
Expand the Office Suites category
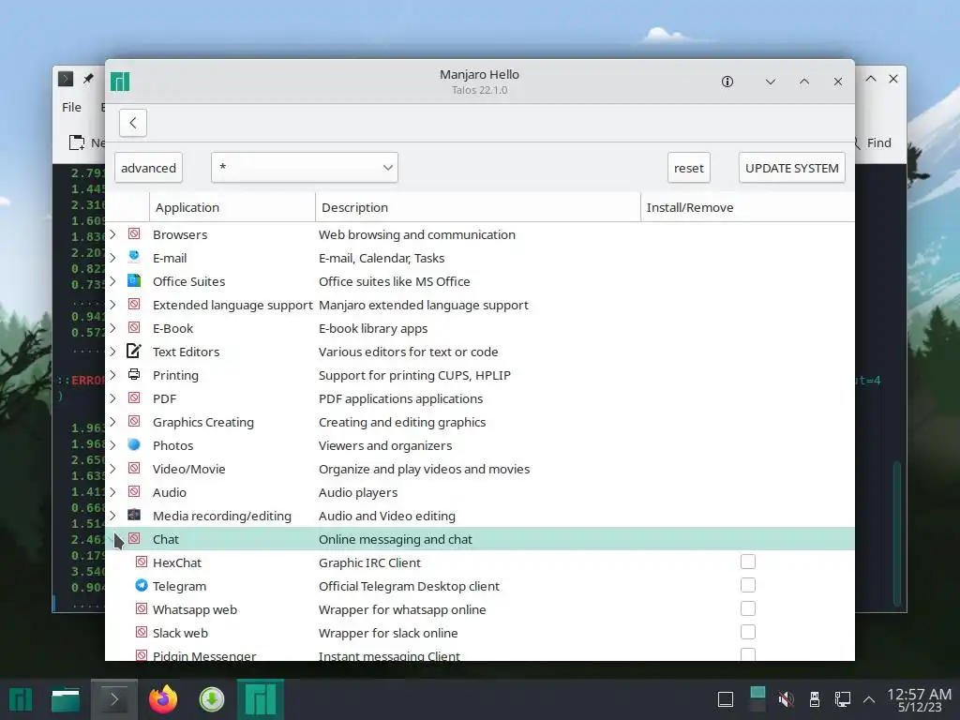112,281
